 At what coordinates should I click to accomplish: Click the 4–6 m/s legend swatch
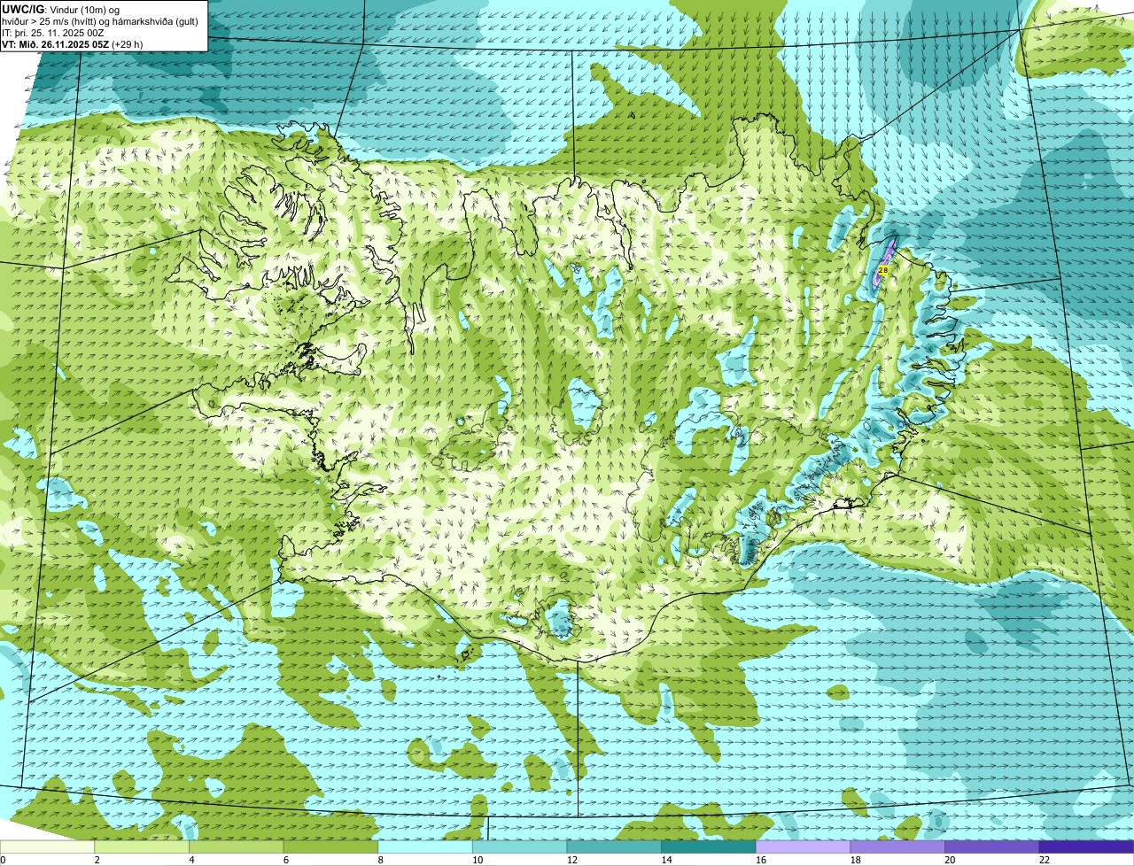point(236,847)
